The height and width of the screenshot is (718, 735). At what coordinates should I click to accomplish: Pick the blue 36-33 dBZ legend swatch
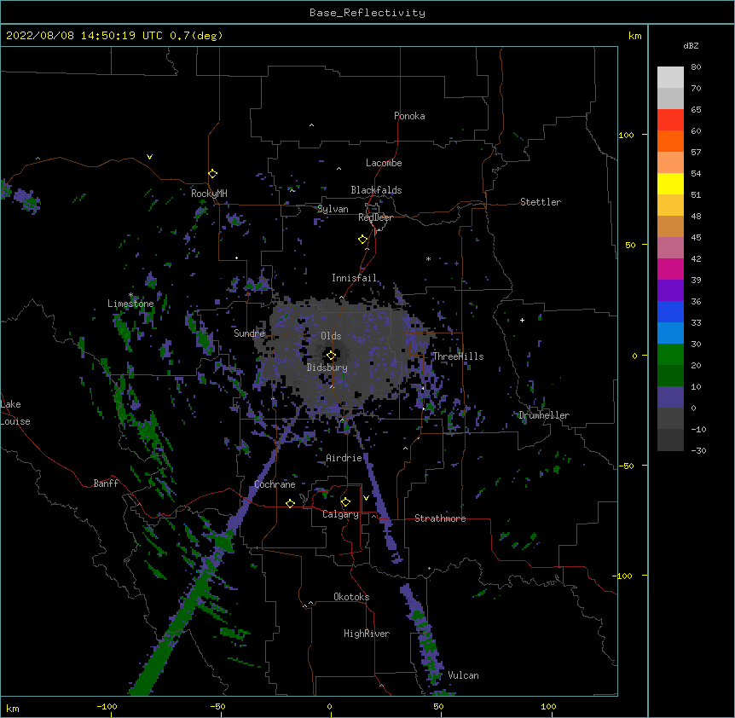click(670, 311)
